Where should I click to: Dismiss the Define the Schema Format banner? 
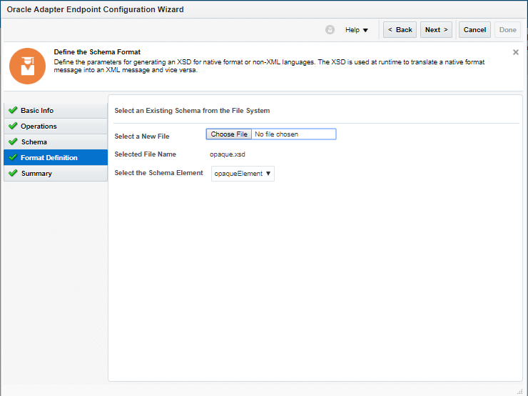[x=516, y=52]
